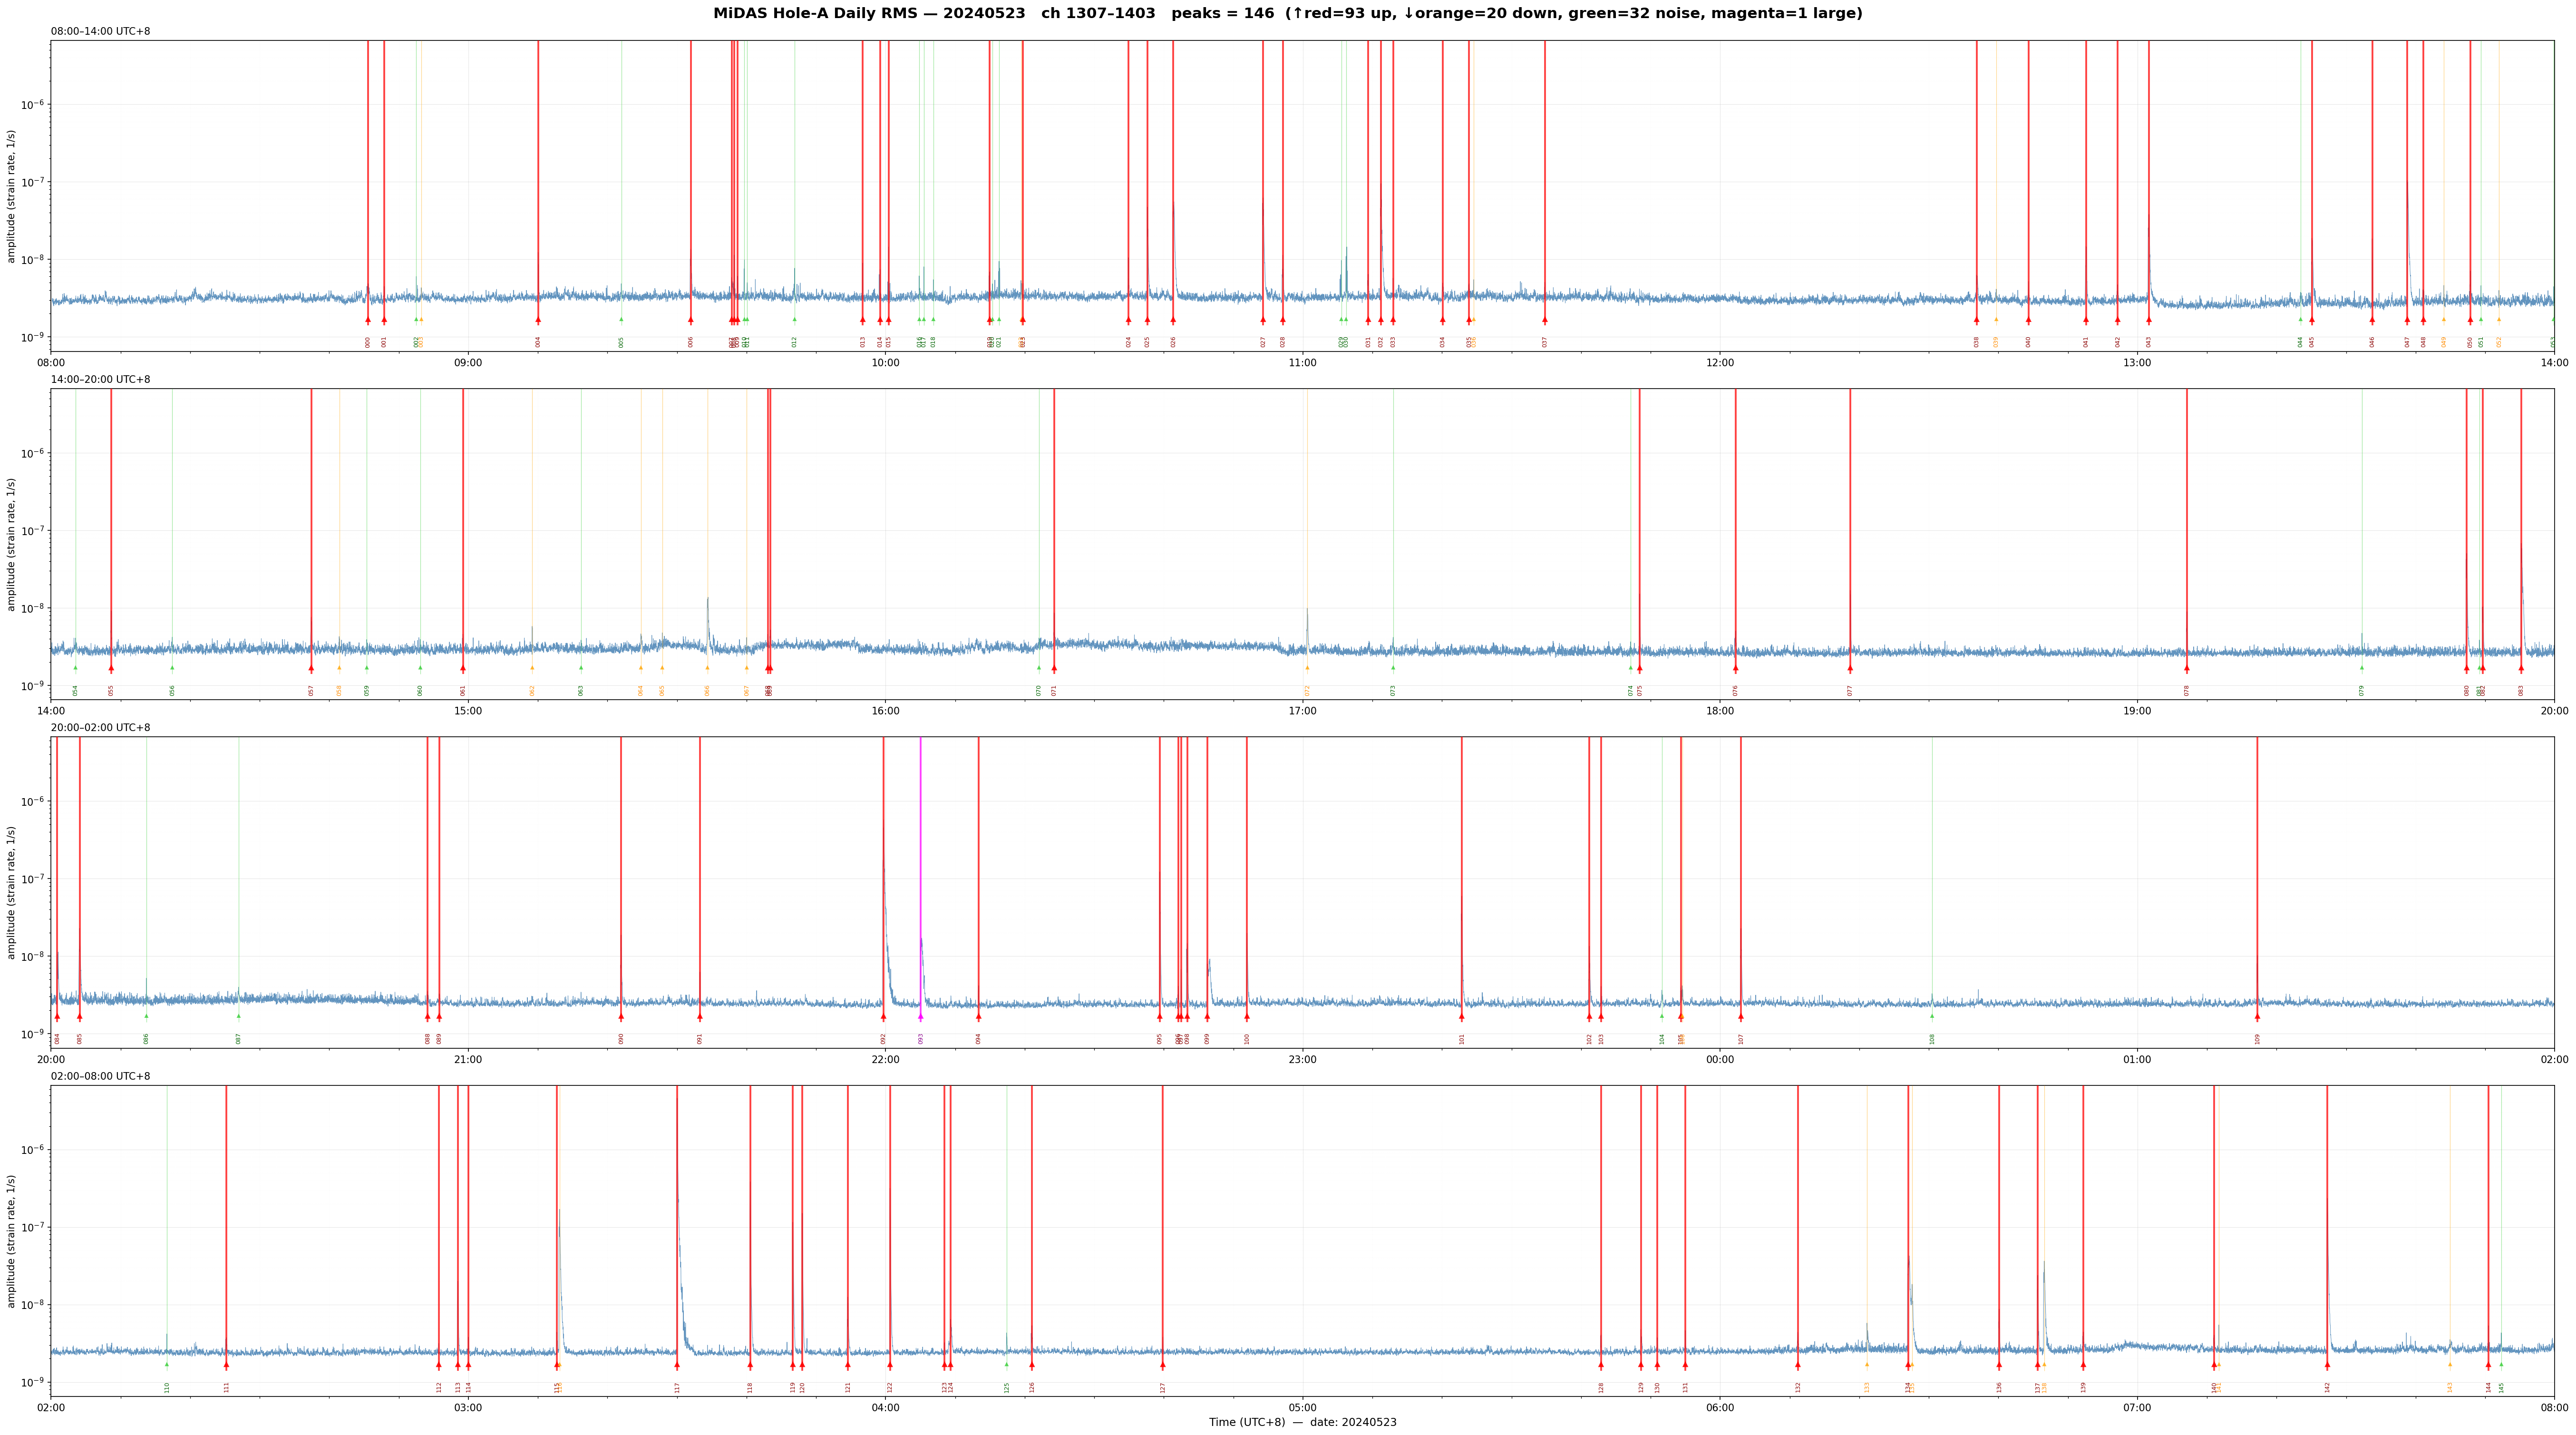Click the '03:00' time tick label
The height and width of the screenshot is (1435, 2576).
tap(468, 1408)
